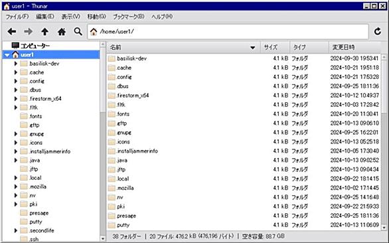
Task: Click the .installjammerinfo folder icon in file list
Action: pyautogui.click(x=112, y=151)
